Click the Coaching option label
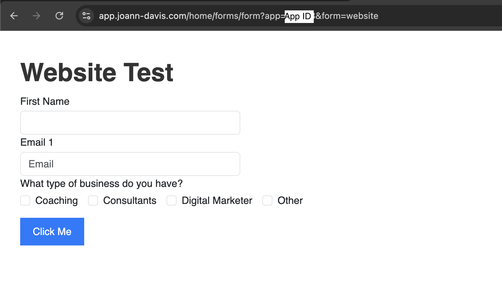 click(x=56, y=200)
